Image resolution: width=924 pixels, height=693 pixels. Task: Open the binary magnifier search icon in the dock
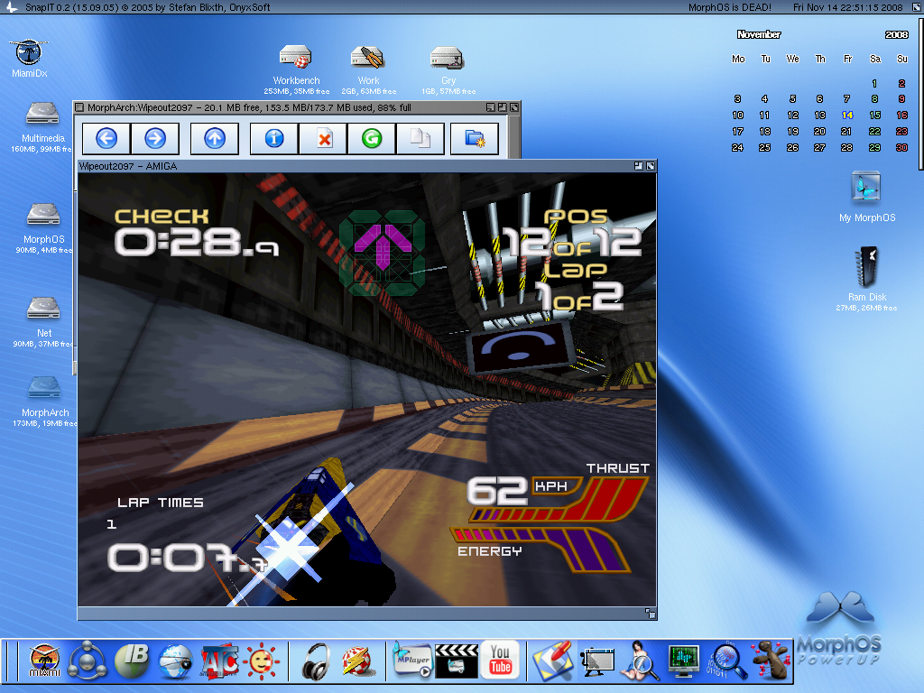point(727,661)
